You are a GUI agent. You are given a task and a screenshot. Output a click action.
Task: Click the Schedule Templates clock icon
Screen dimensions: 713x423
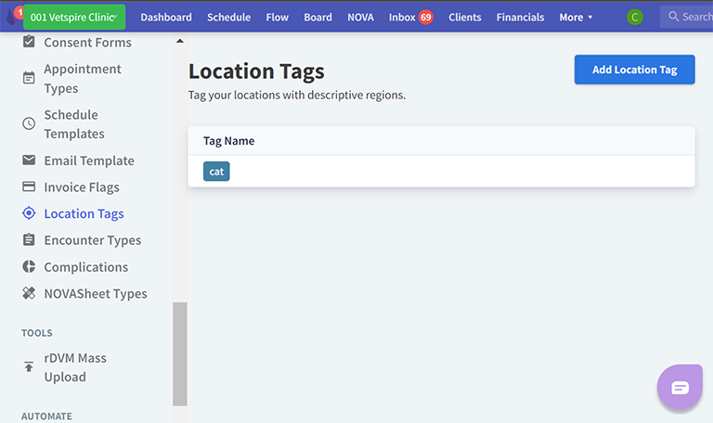pyautogui.click(x=29, y=123)
